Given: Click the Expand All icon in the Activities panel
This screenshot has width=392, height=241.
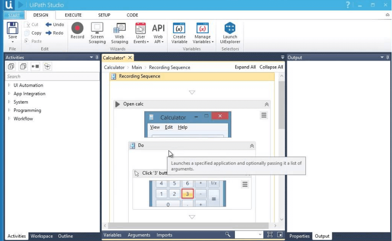Looking at the screenshot, I should (x=11, y=67).
